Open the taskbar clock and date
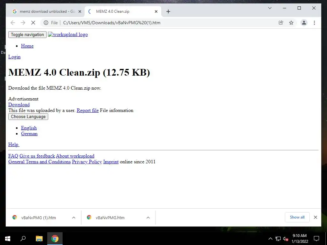327x245 pixels. pyautogui.click(x=300, y=239)
